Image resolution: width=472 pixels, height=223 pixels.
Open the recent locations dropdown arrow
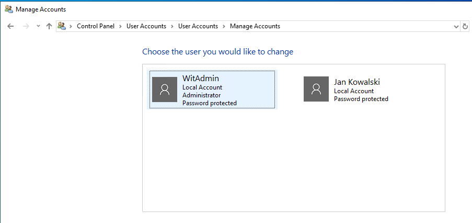tap(38, 26)
